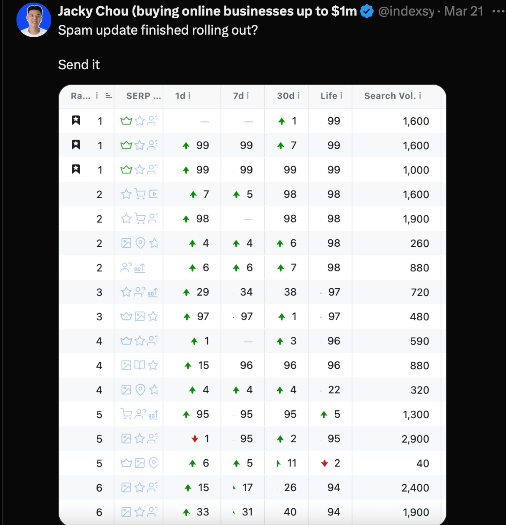Click the red down arrow in the 2,900-volume row
The width and height of the screenshot is (506, 525).
tap(195, 439)
